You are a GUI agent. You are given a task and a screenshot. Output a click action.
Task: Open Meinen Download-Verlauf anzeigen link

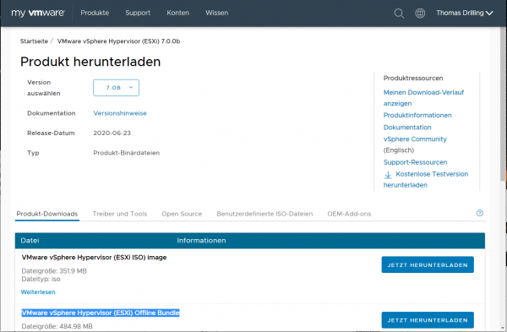[423, 98]
